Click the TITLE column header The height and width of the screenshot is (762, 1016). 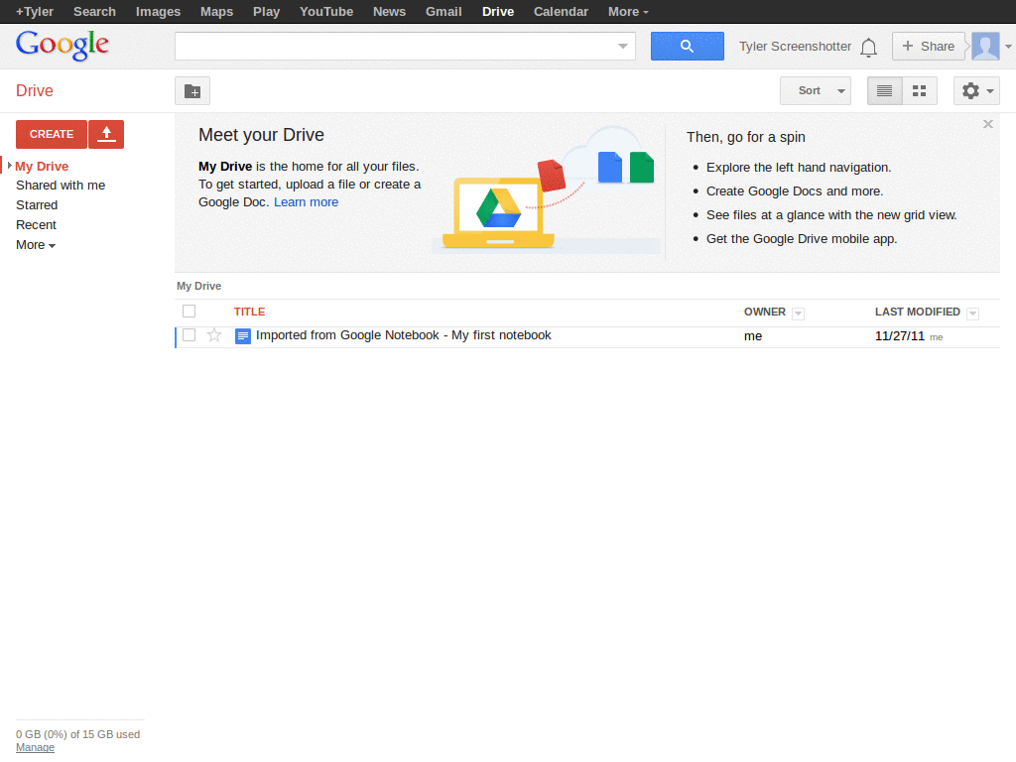[x=249, y=312]
